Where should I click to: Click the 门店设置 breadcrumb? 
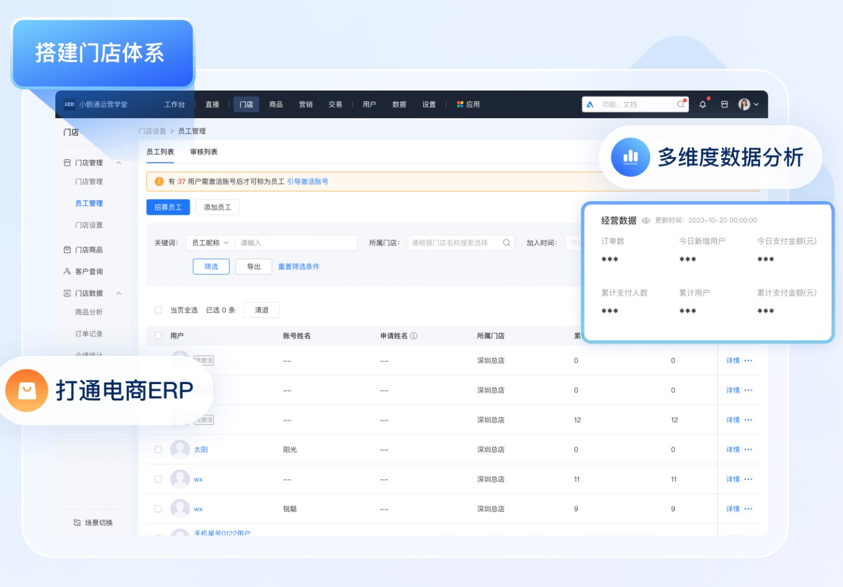click(152, 131)
